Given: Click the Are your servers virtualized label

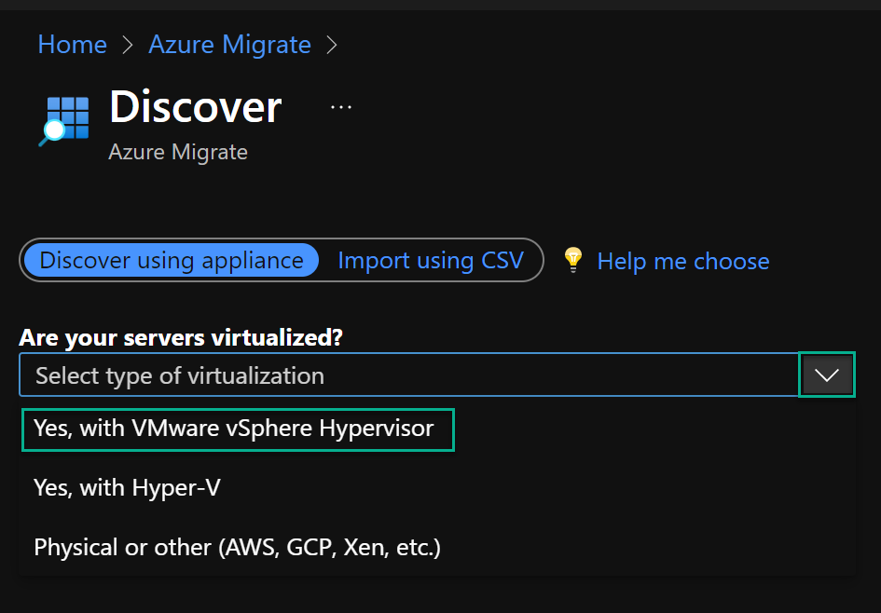Looking at the screenshot, I should (x=181, y=337).
